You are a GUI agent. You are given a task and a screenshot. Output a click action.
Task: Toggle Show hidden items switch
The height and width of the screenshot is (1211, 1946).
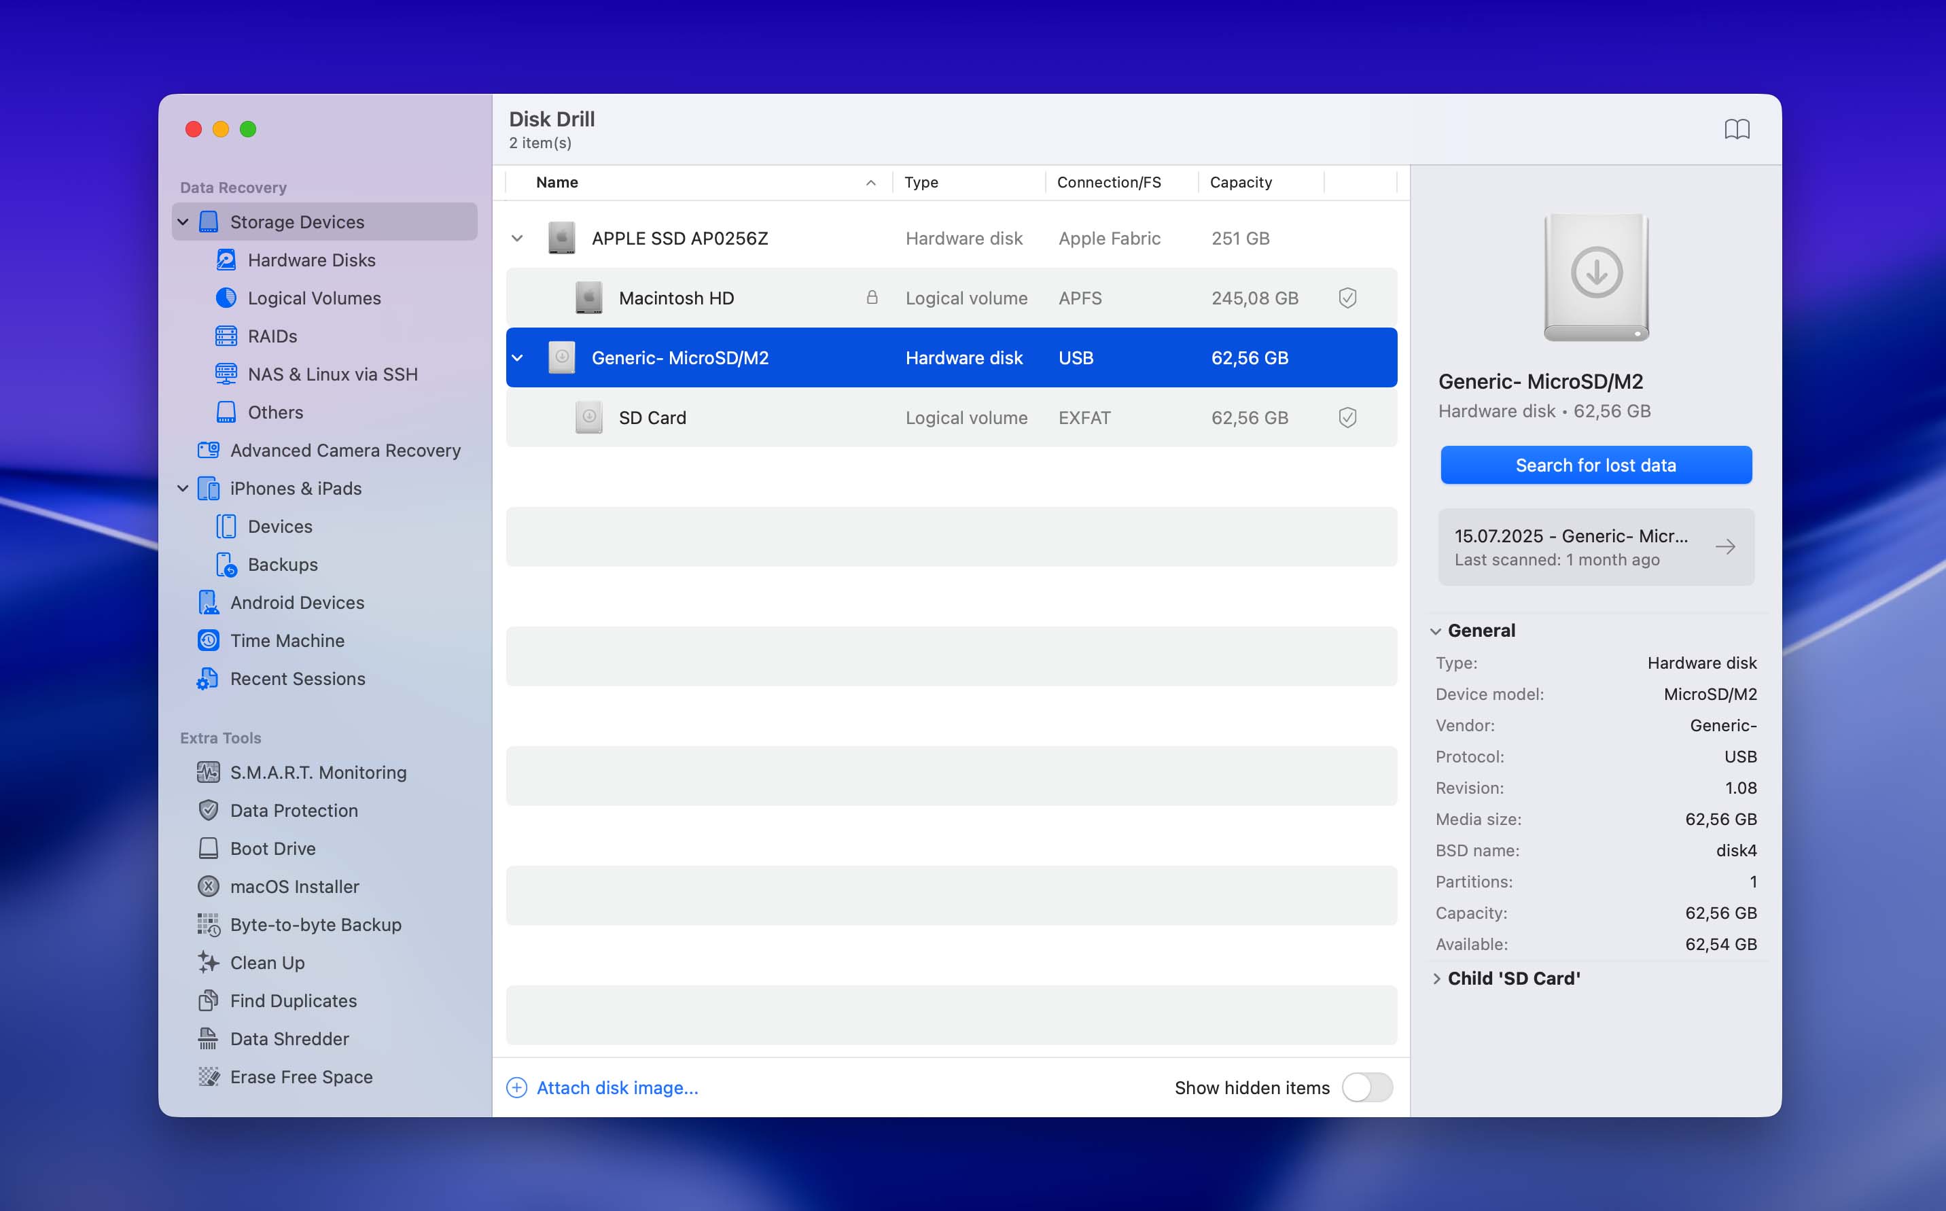point(1367,1087)
